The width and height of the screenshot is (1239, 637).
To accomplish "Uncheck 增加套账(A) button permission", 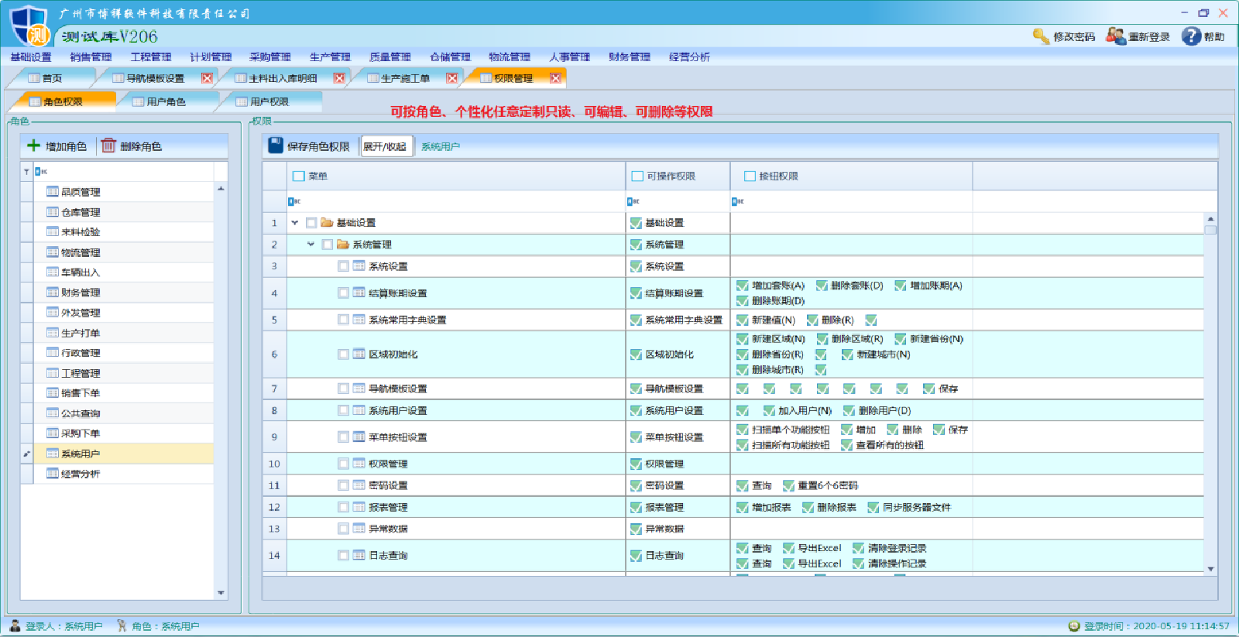I will [743, 286].
